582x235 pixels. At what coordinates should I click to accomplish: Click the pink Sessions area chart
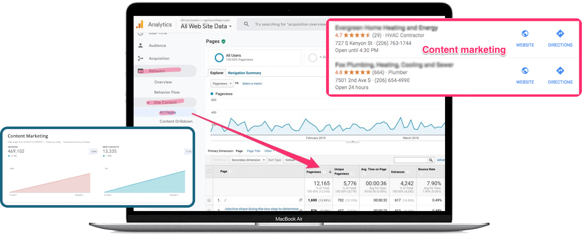click(50, 182)
